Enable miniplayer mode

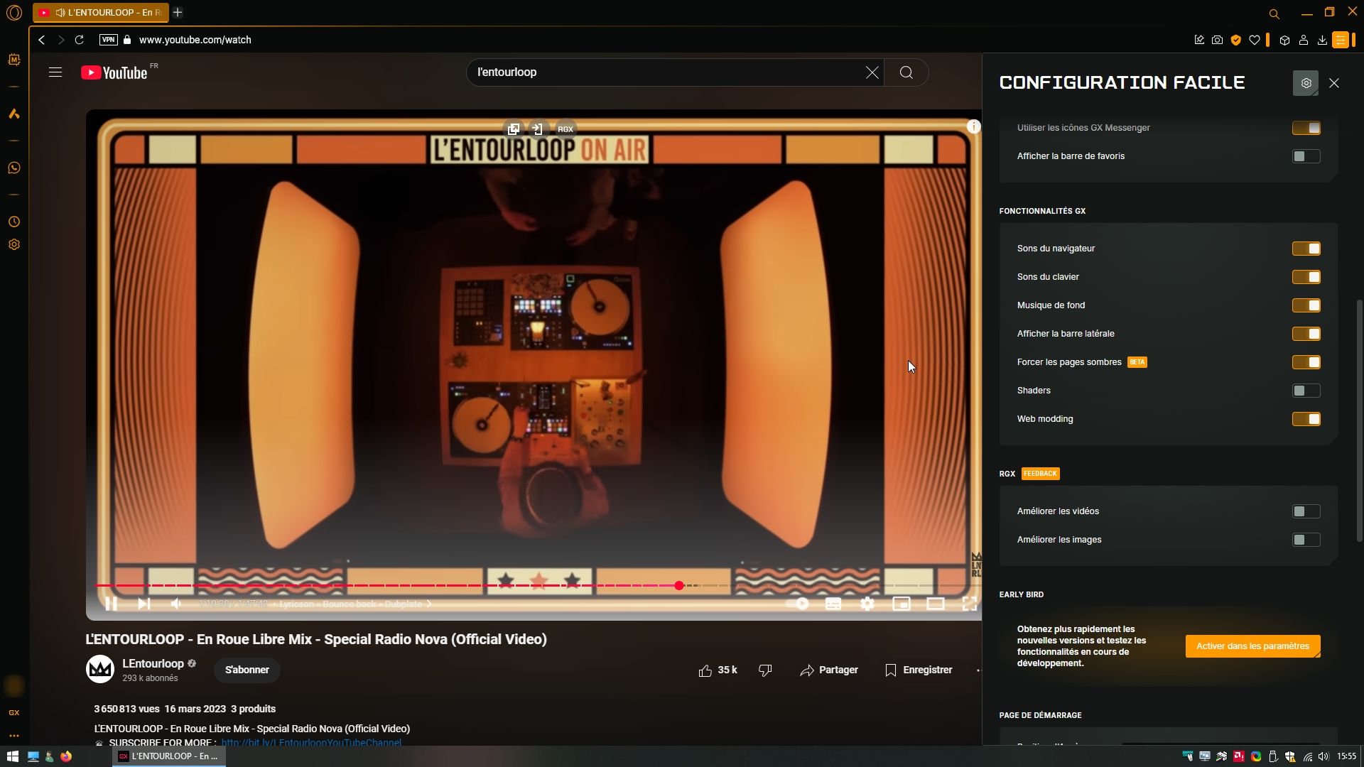(902, 604)
